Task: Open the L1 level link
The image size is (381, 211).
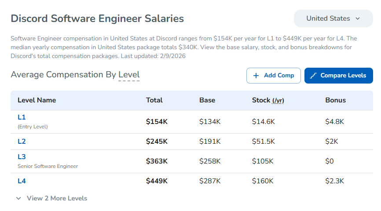Action: point(22,117)
